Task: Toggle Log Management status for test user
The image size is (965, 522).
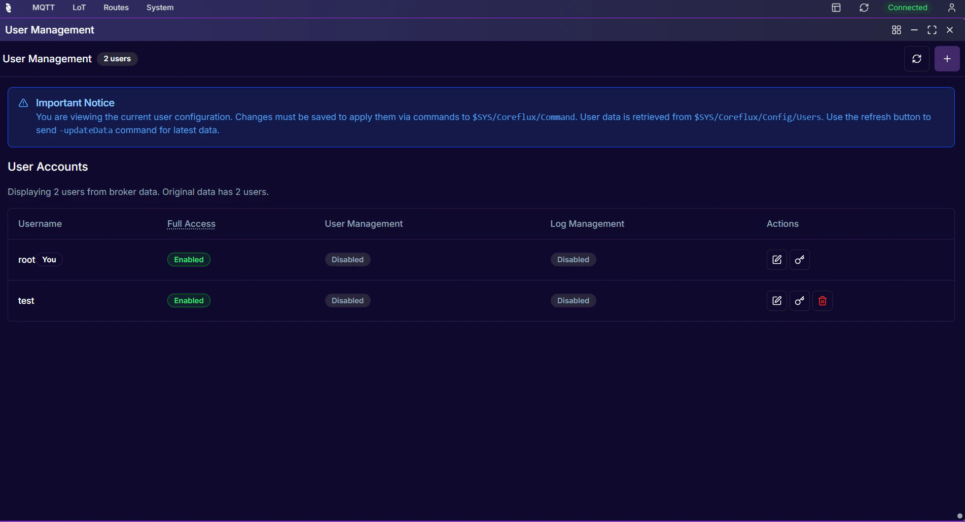Action: [573, 300]
